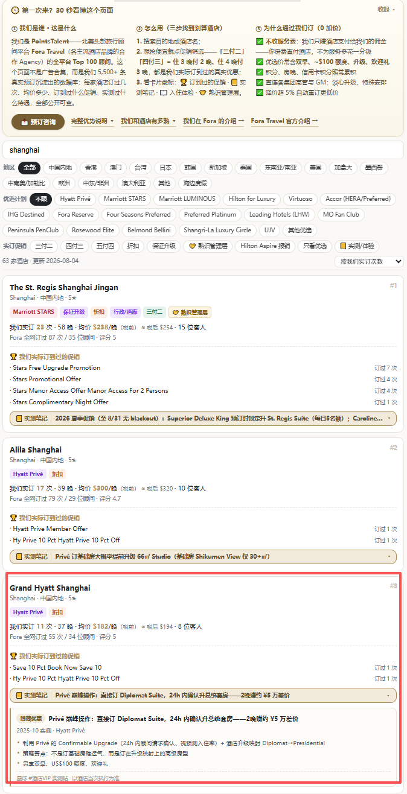
Task: Click the 行政/酒廊 tag on St. Regis
Action: [127, 312]
